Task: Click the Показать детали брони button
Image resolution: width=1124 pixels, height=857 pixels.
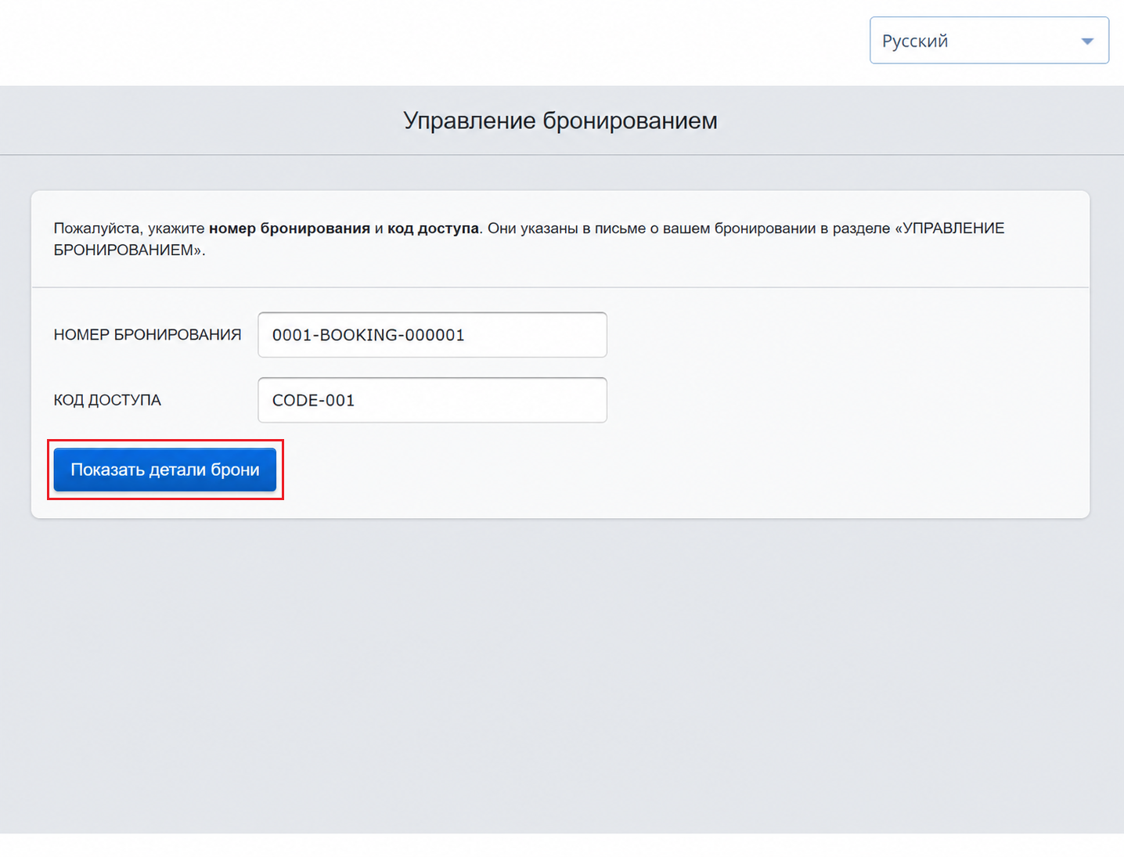Action: pyautogui.click(x=165, y=470)
